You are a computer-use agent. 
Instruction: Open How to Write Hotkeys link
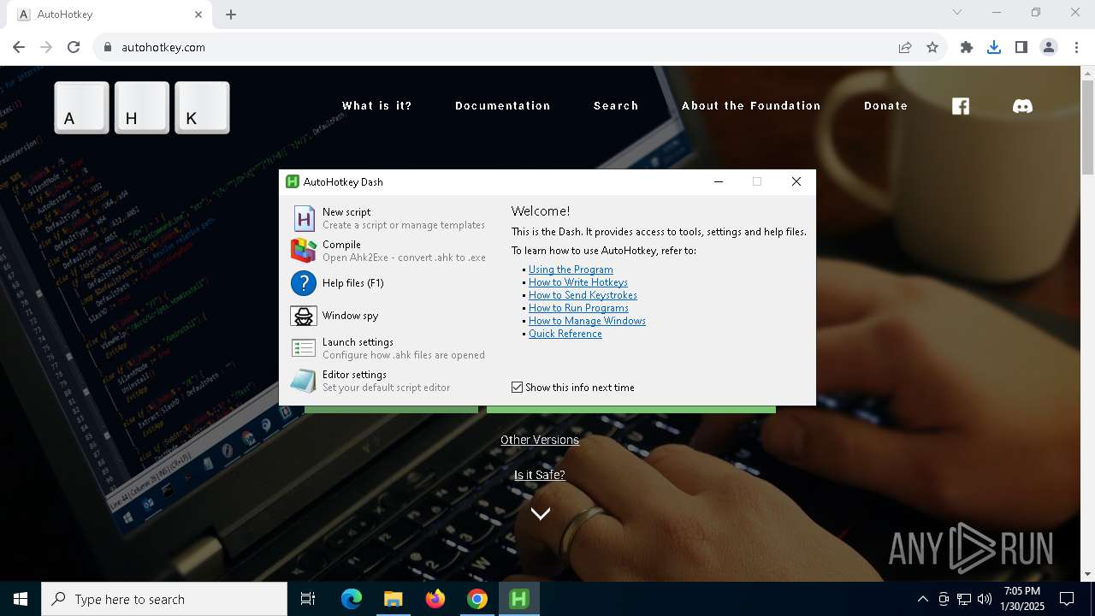click(x=578, y=282)
